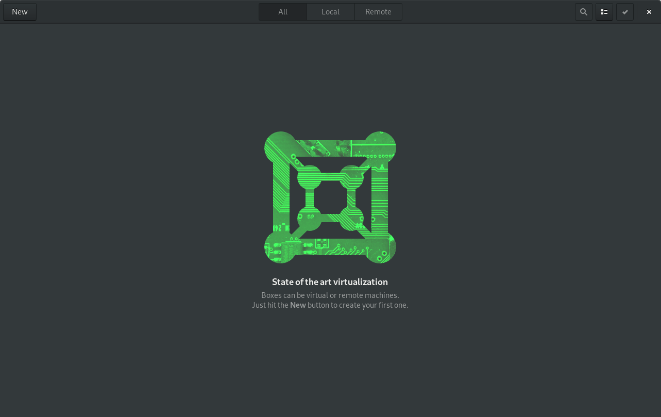The width and height of the screenshot is (661, 417).
Task: Click the New button to create a box
Action: [x=20, y=12]
